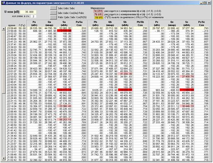Click the vertical scrollbar thumb
This screenshot has width=213, height=163.
(3, 62)
